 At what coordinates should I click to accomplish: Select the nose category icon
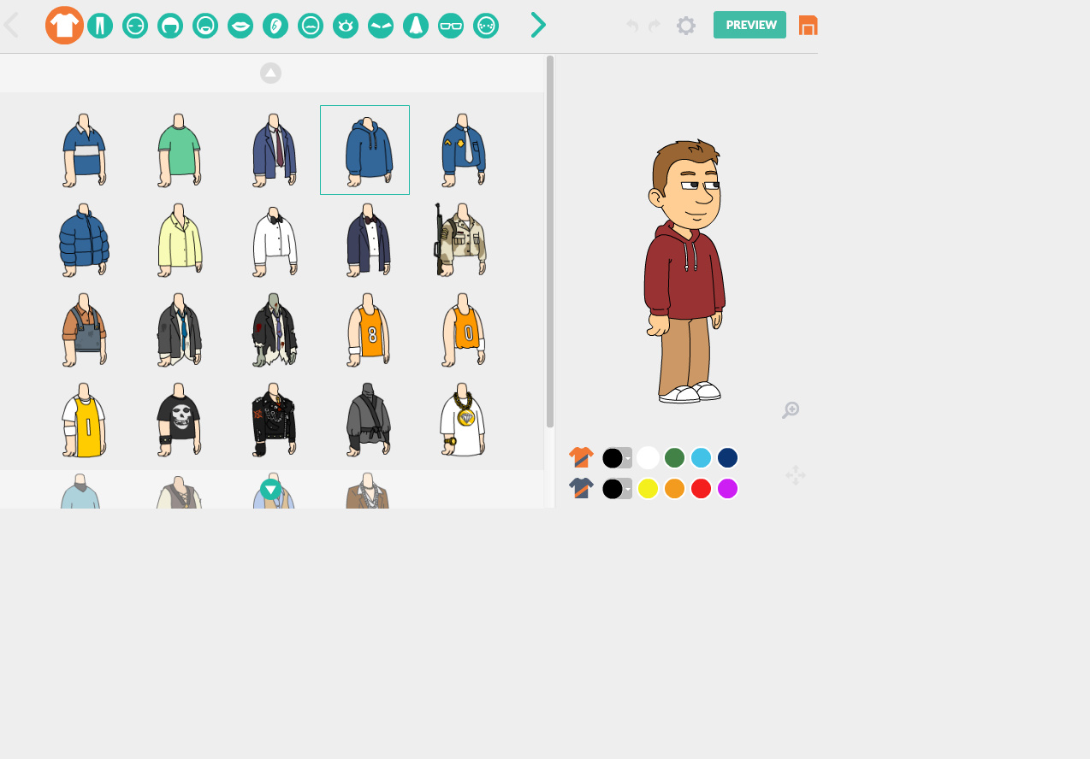[x=415, y=25]
